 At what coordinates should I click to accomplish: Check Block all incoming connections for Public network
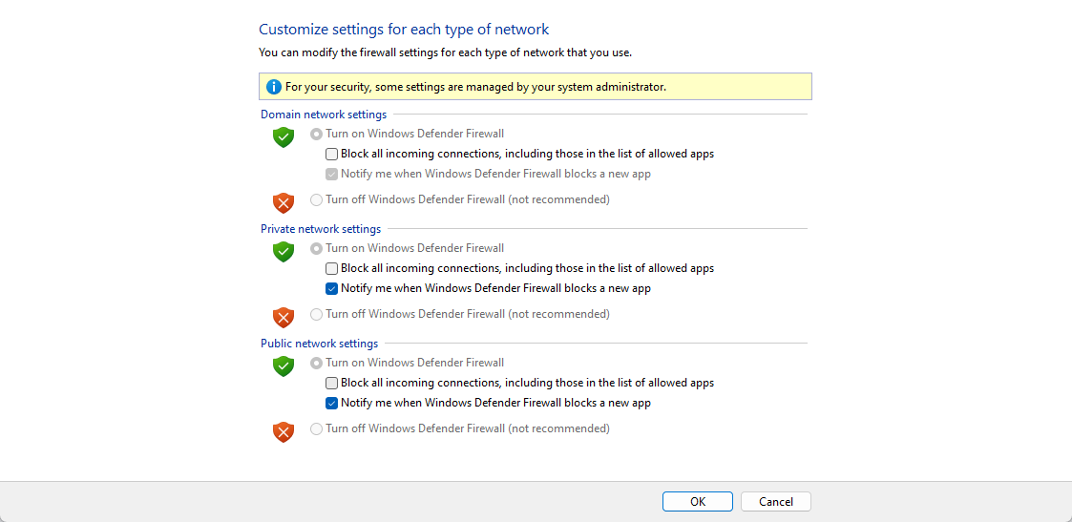tap(331, 383)
